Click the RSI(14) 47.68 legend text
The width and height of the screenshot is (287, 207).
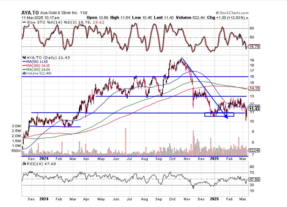point(41,164)
